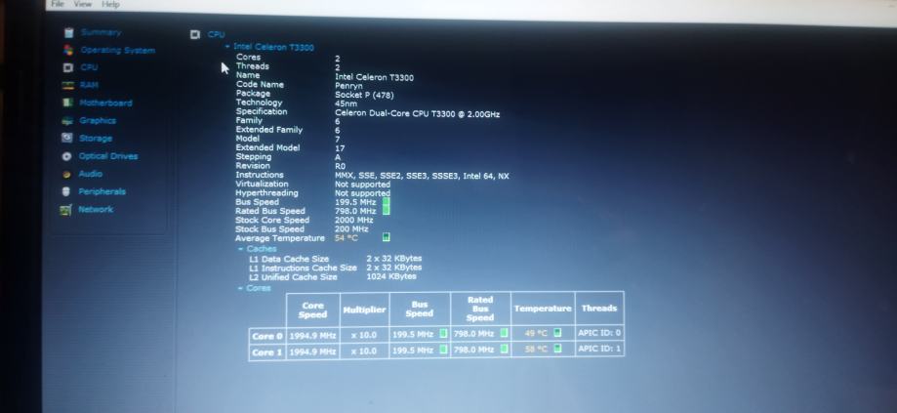The height and width of the screenshot is (413, 897).
Task: Select the Revision value R0
Action: (x=341, y=166)
